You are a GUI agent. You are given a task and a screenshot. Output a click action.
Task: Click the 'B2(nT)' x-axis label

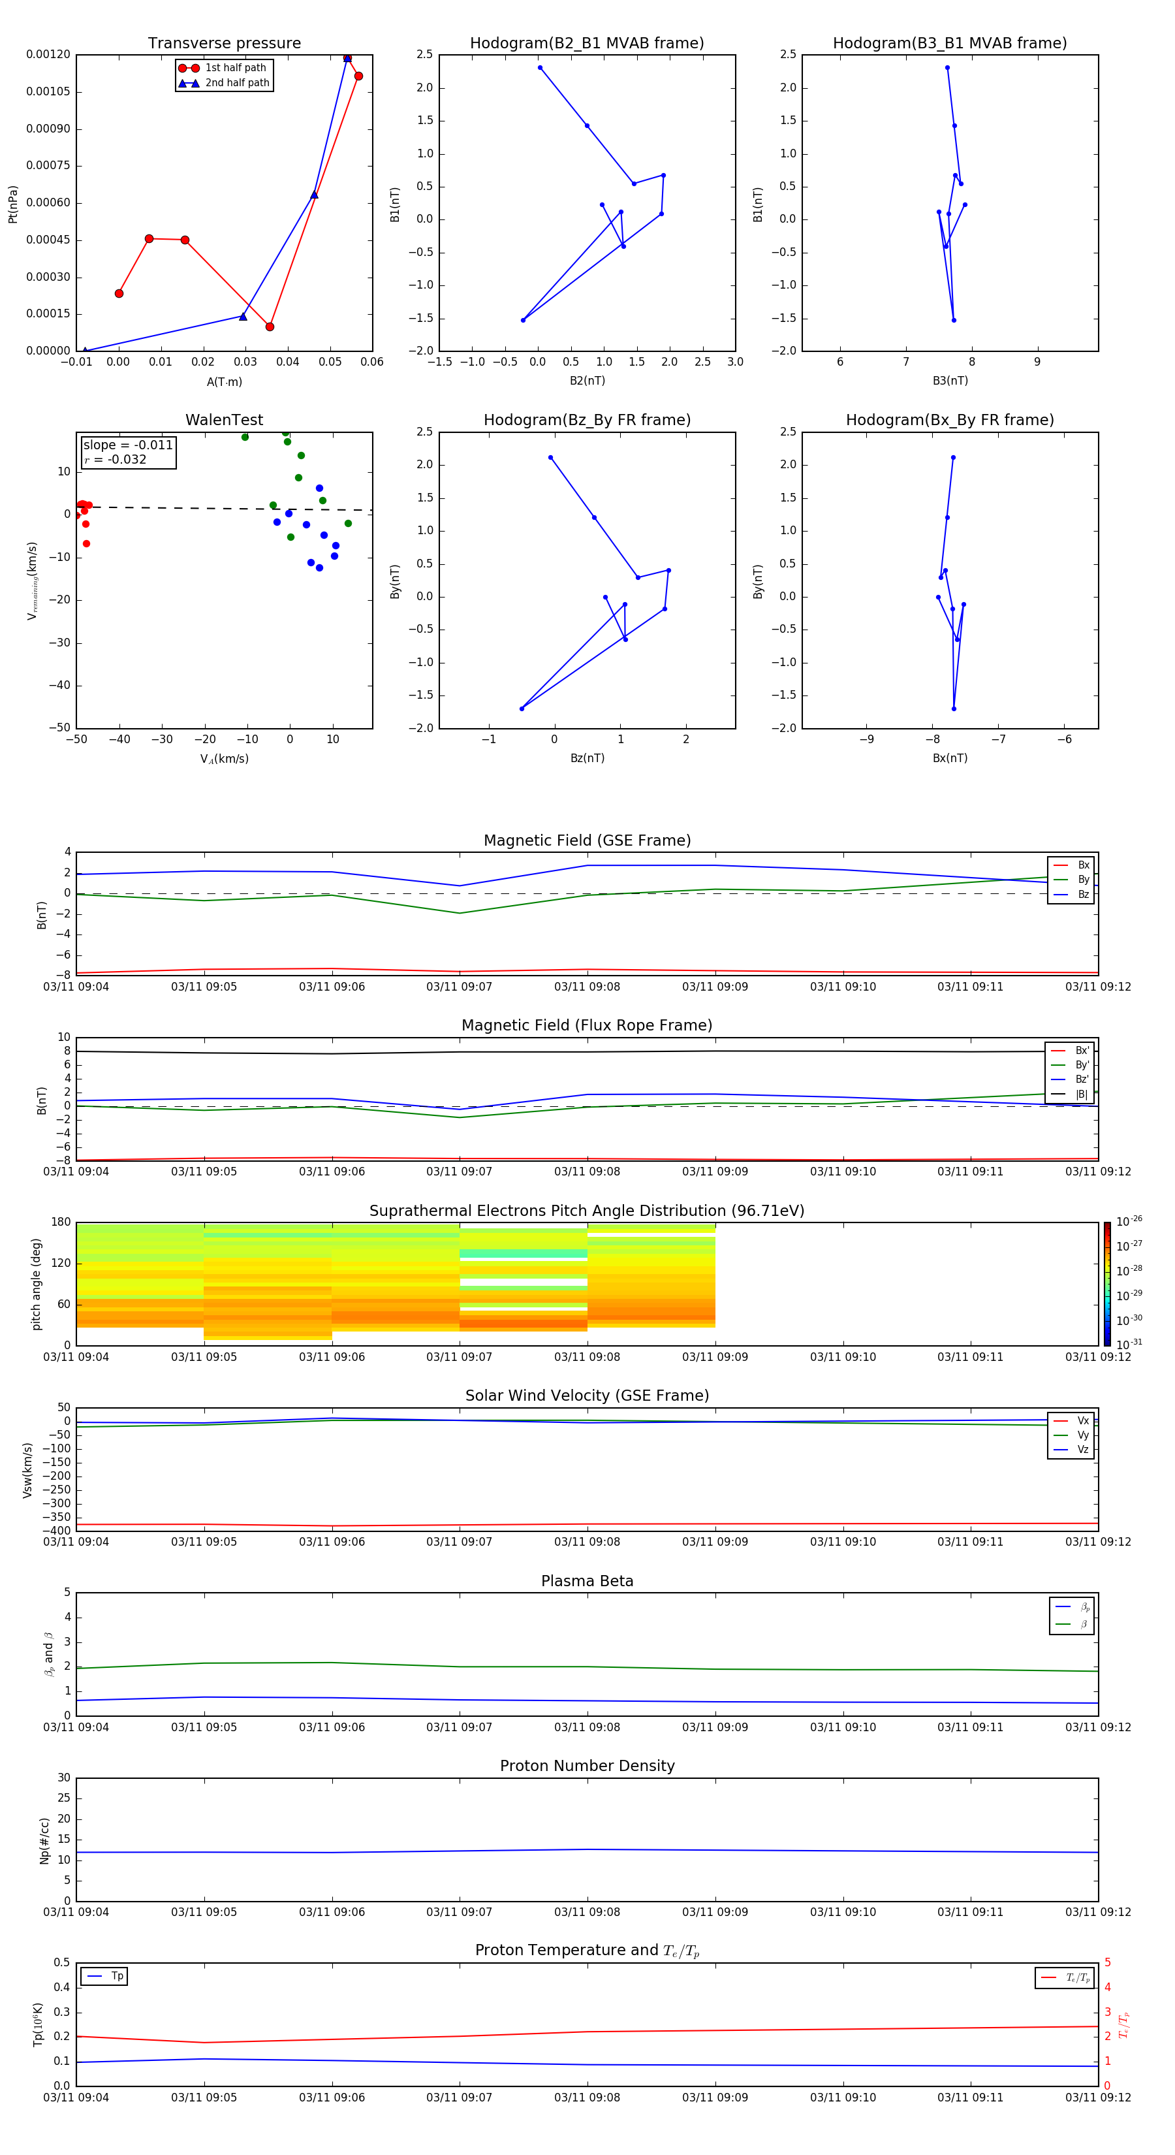(x=587, y=381)
